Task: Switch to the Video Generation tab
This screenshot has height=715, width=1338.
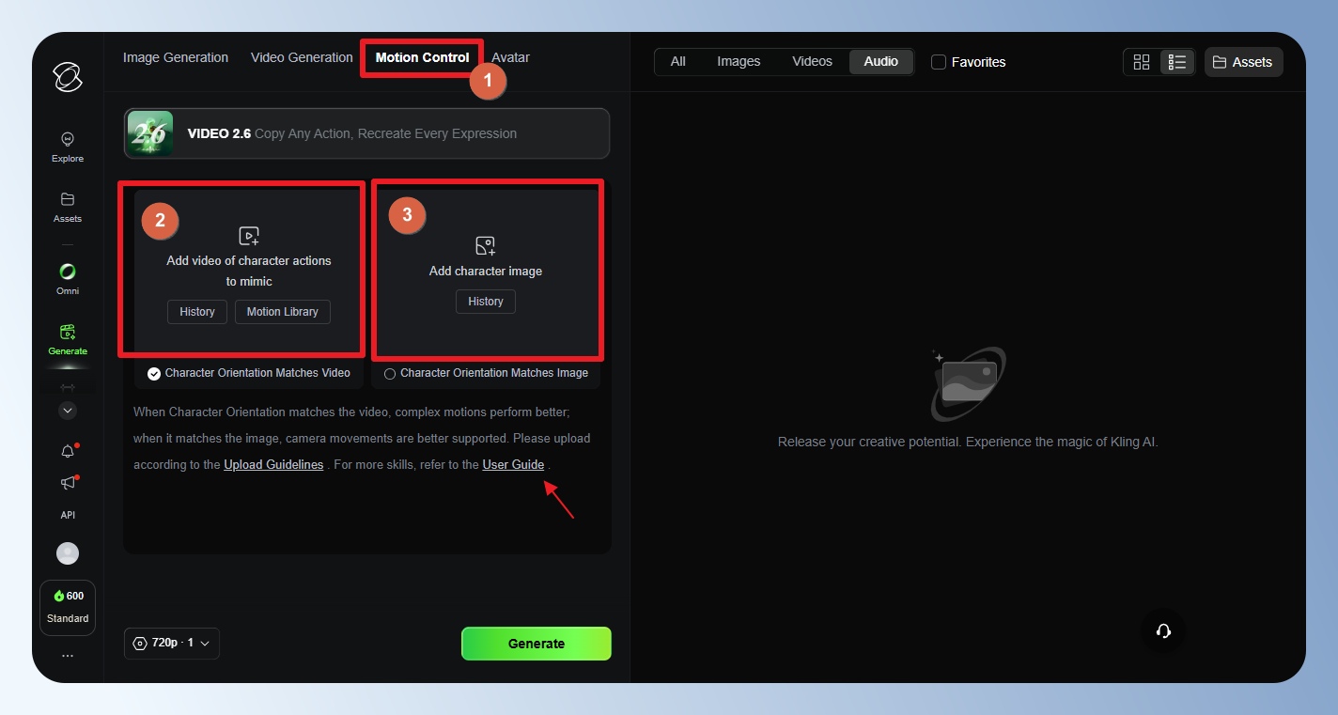Action: click(302, 57)
